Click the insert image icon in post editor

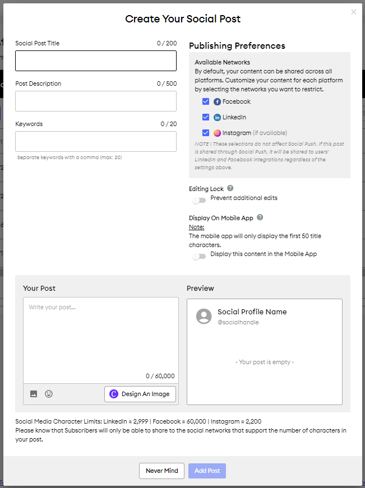coord(34,394)
